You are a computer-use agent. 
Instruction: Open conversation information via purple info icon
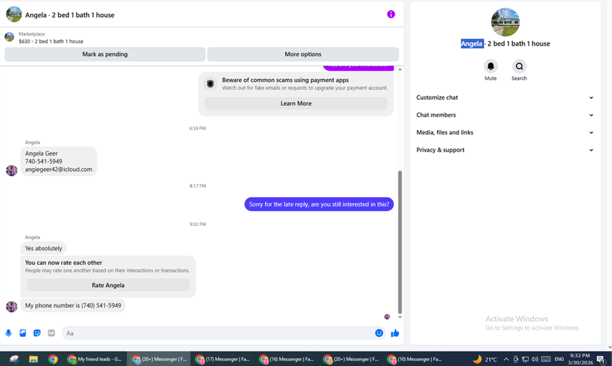pos(391,14)
